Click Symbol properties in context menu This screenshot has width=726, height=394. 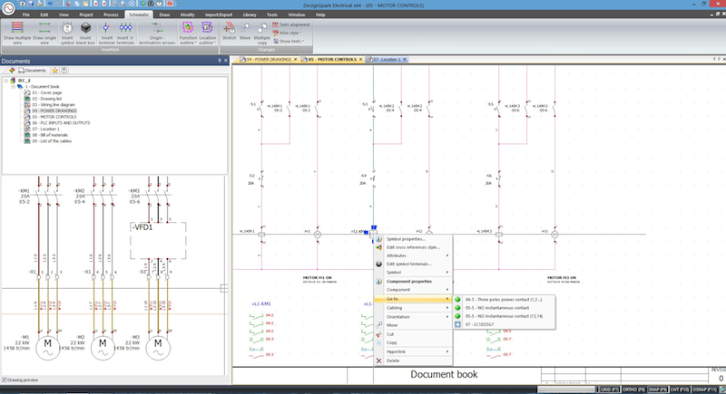coord(413,239)
